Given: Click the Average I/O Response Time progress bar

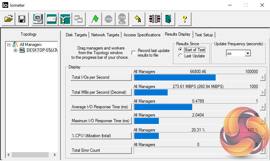Looking at the screenshot, I should 196,107.
